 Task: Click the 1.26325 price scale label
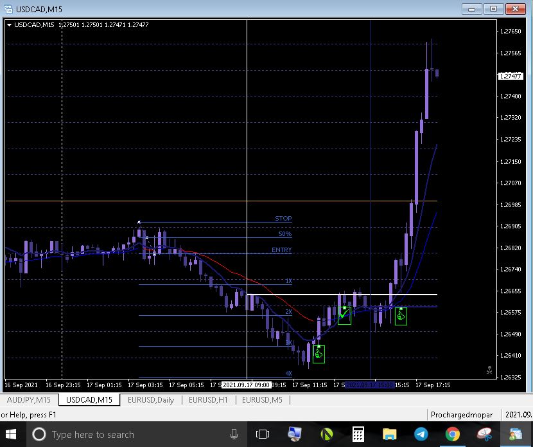(x=511, y=377)
